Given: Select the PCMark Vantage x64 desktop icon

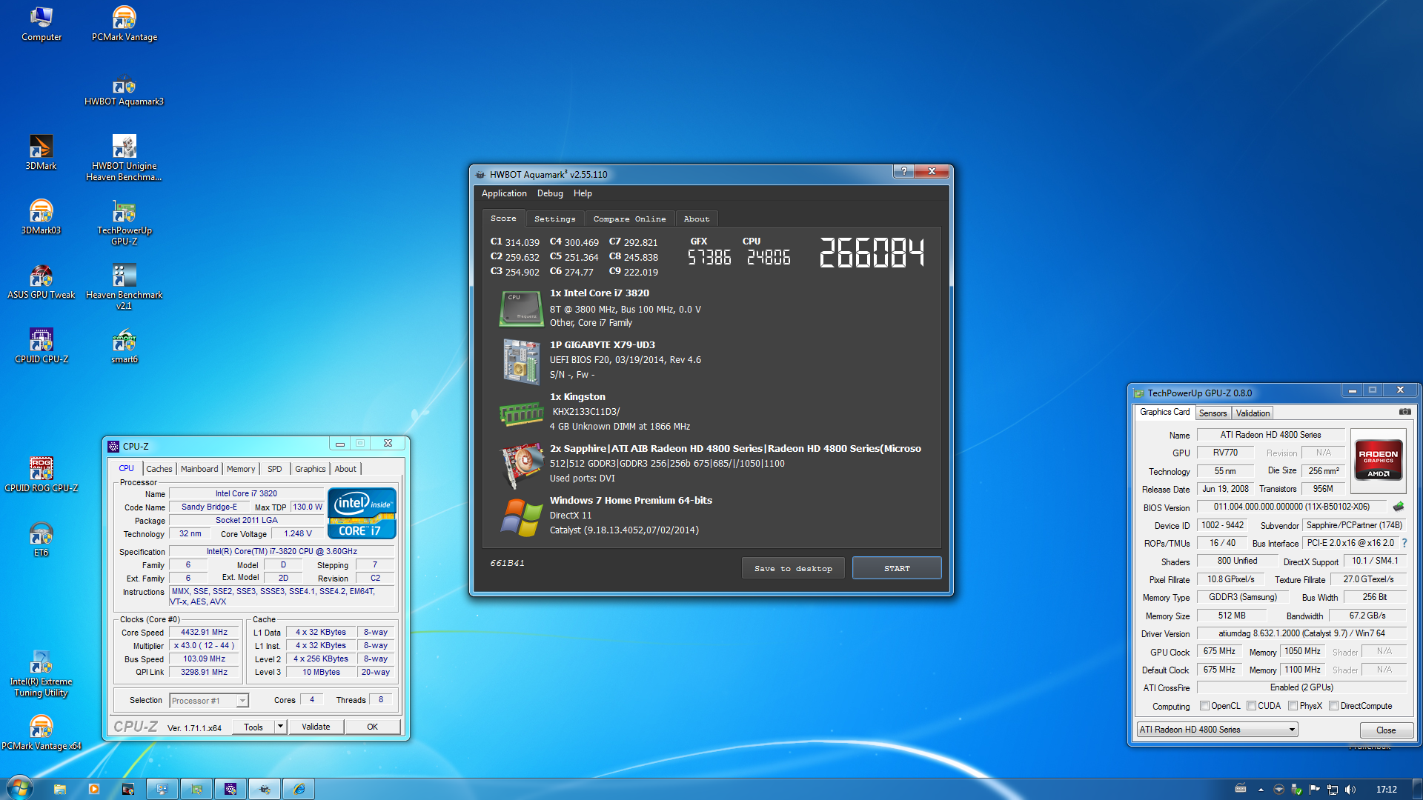Looking at the screenshot, I should click(41, 733).
